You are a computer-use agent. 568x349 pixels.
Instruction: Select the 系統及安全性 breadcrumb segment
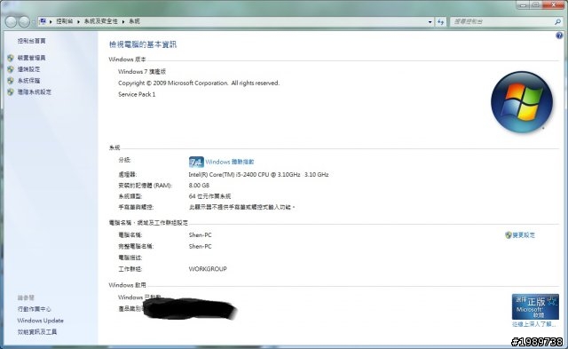pos(101,21)
